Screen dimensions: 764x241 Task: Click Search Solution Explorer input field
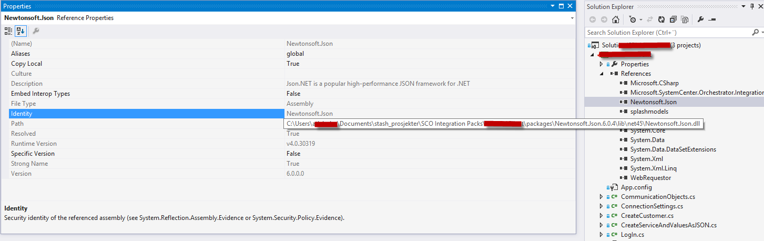pos(669,33)
